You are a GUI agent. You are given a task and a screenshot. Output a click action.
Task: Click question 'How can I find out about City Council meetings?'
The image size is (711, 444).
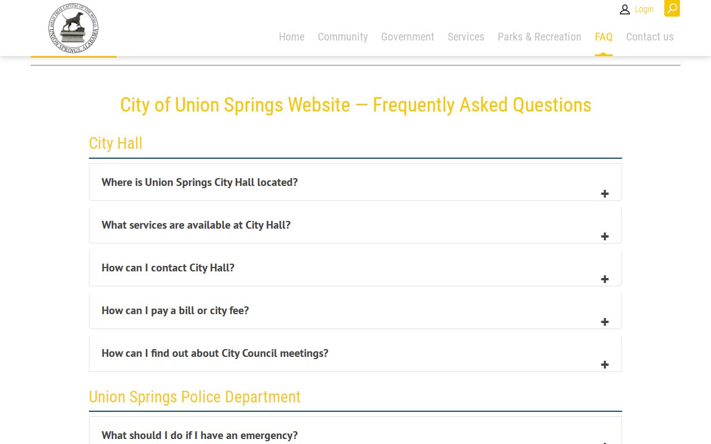click(x=215, y=353)
